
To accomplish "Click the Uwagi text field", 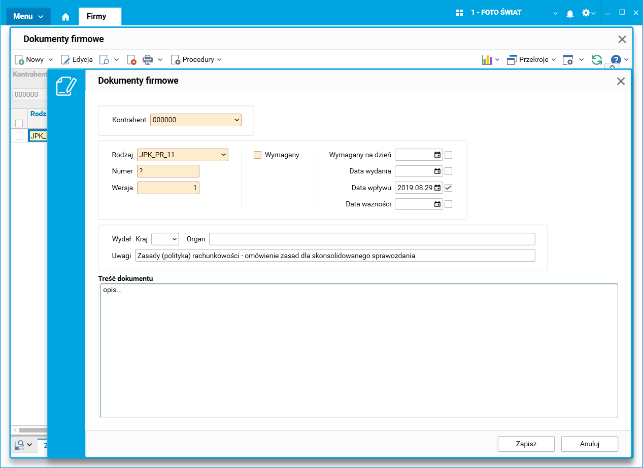I will point(335,256).
